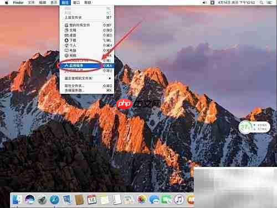Expand 最近使用的文件夹 submenu arrow

click(x=110, y=78)
